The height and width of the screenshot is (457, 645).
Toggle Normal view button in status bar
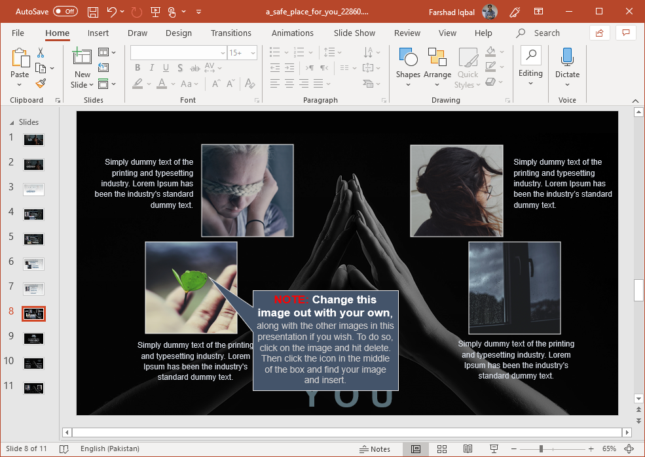point(416,449)
